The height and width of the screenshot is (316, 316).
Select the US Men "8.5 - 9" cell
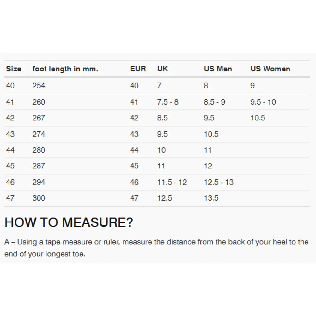tap(215, 102)
